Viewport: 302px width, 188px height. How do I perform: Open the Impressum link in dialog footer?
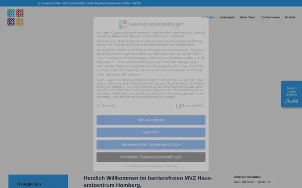pyautogui.click(x=172, y=166)
